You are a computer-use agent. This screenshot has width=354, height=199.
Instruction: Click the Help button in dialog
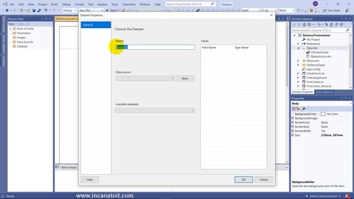(90, 180)
